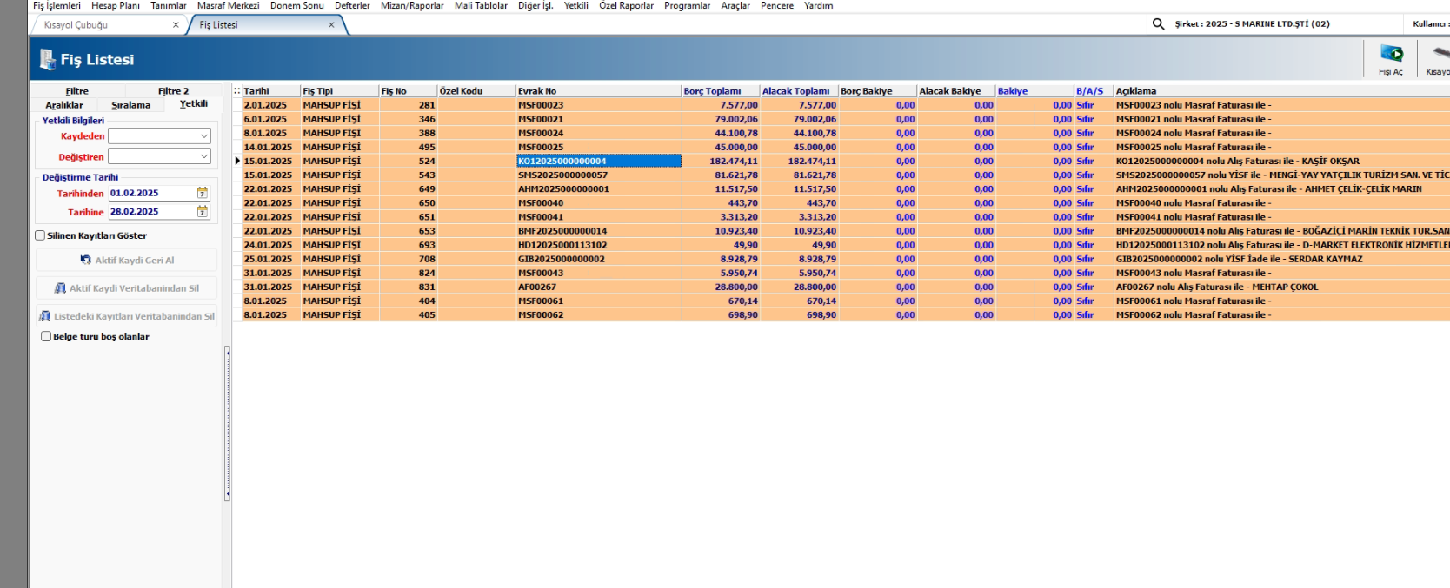Sort by the Alacak Toplamı column header

click(799, 90)
